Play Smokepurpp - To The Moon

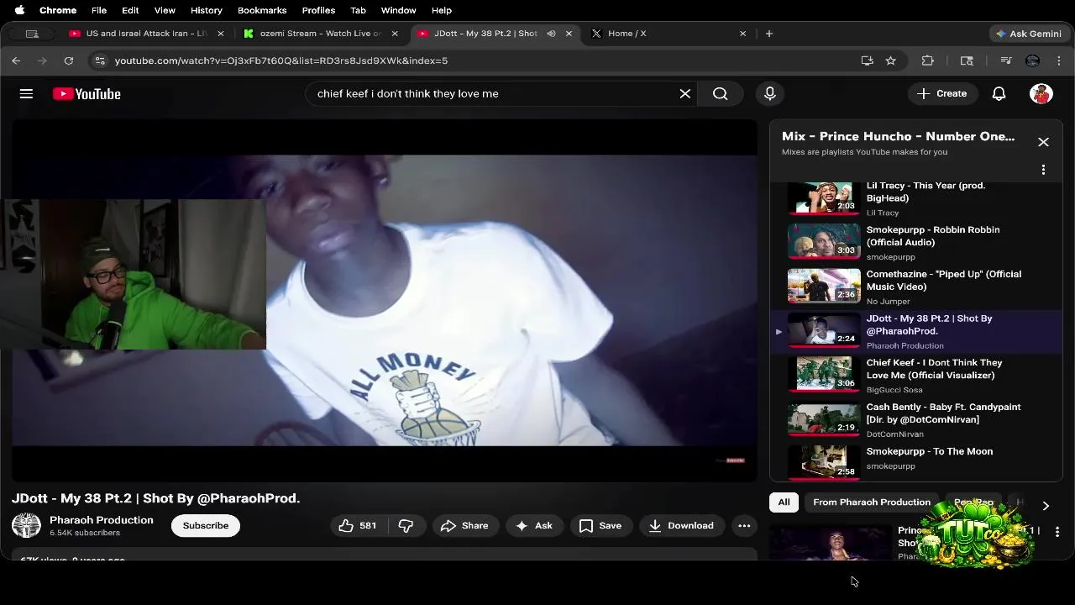(x=915, y=460)
